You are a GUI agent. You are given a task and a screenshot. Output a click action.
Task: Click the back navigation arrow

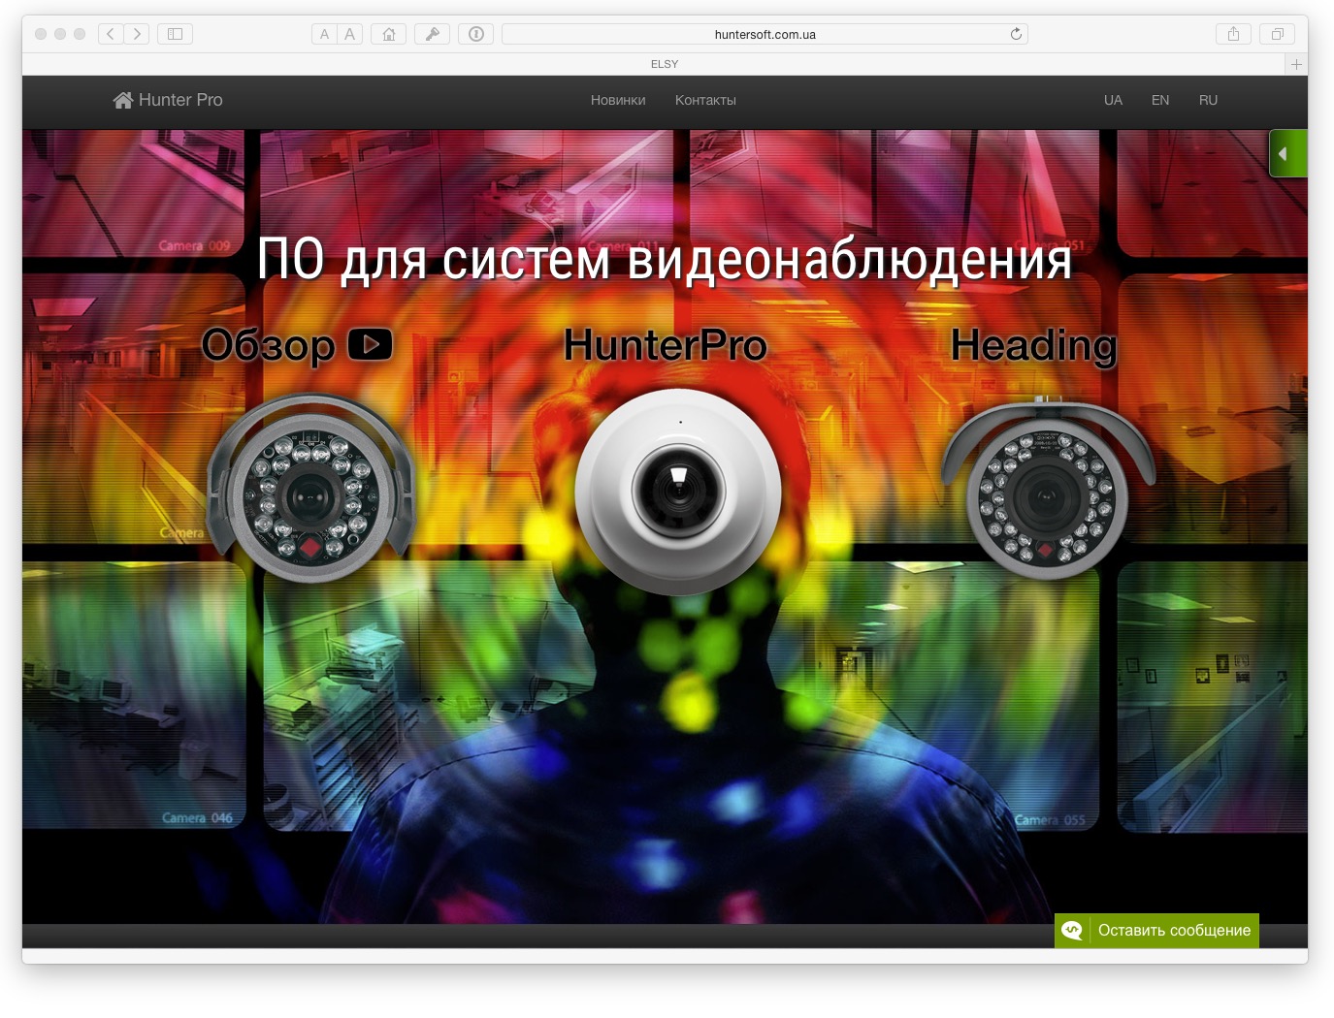tap(111, 34)
